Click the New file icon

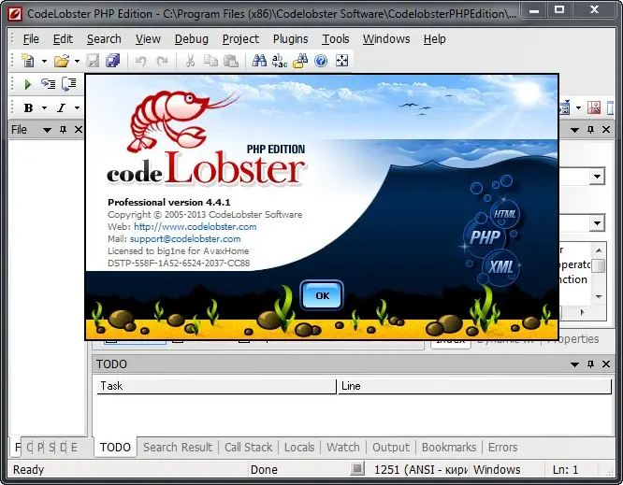click(28, 61)
